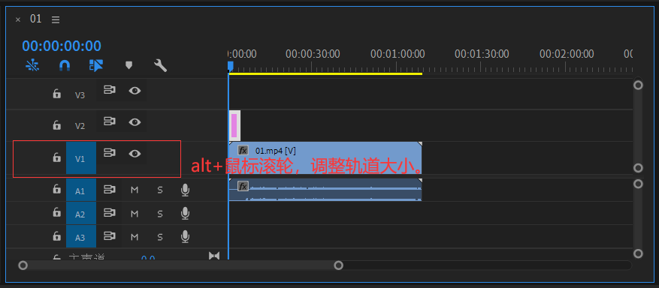
Task: Click the master track meter icon
Action: click(214, 255)
